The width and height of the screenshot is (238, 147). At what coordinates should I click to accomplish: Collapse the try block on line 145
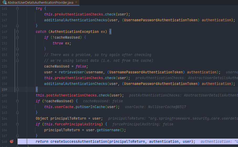[17, 8]
